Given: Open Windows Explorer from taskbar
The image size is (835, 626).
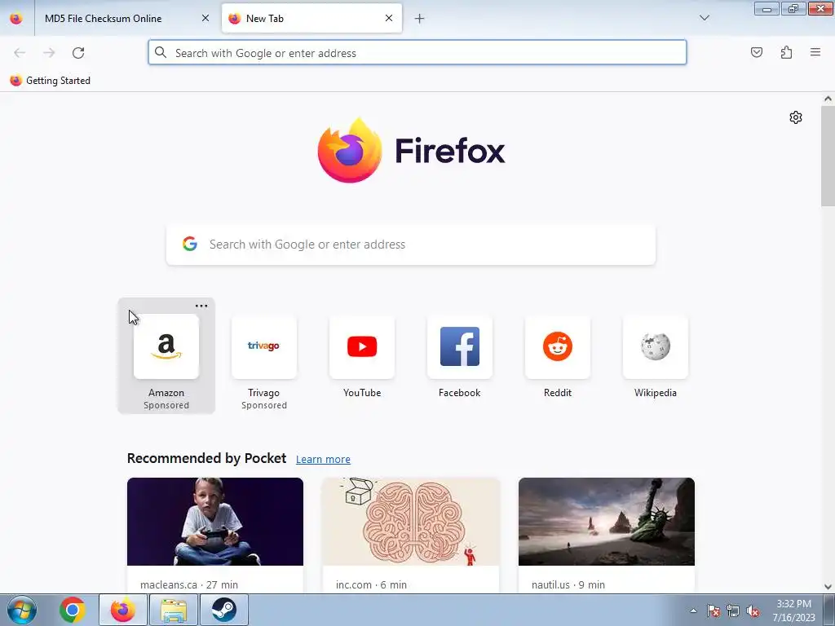Looking at the screenshot, I should tap(174, 610).
